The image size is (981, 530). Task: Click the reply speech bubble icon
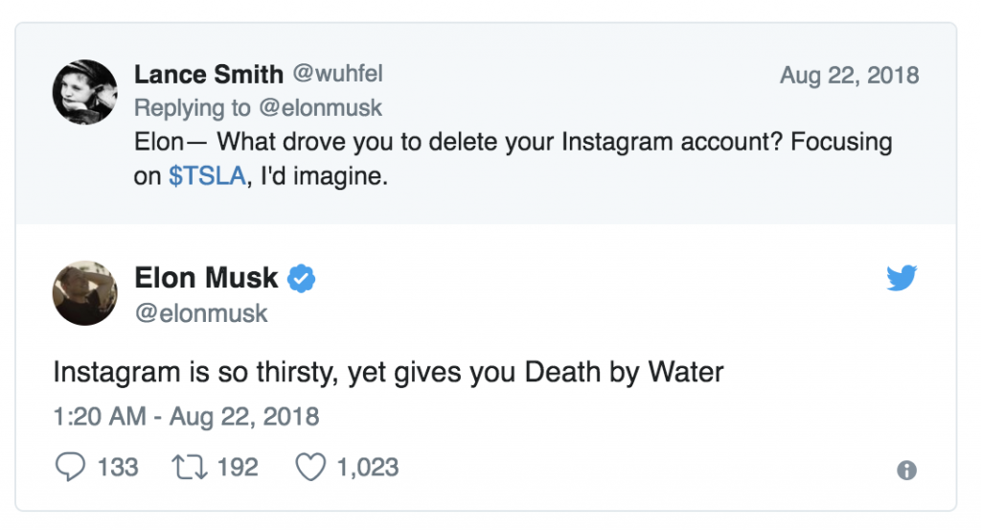70,467
